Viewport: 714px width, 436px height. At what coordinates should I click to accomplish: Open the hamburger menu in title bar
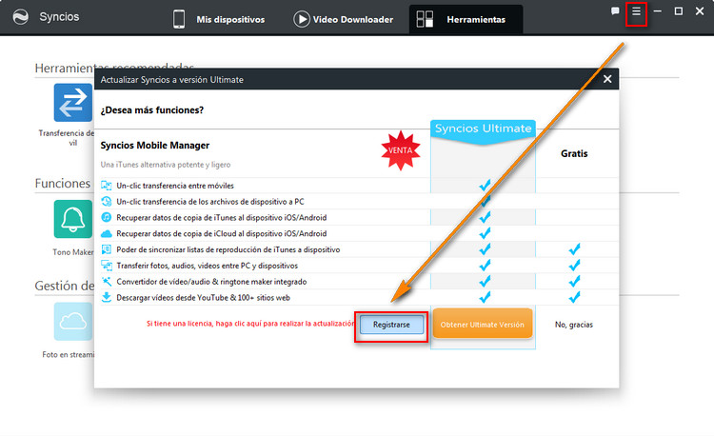point(636,10)
